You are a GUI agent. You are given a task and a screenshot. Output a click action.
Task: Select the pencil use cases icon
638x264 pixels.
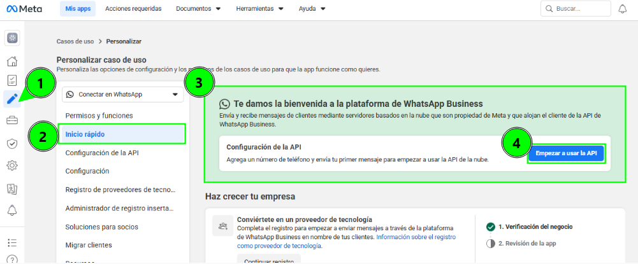(x=12, y=99)
